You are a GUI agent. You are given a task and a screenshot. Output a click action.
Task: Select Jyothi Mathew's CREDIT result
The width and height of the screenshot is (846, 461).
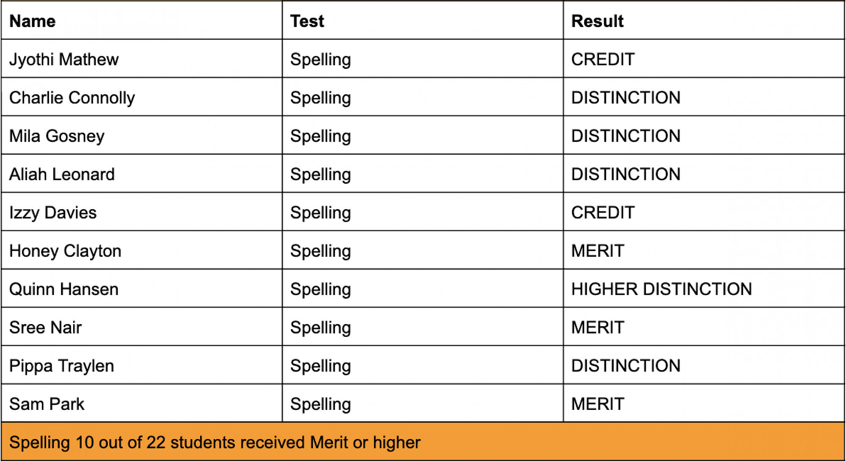(603, 59)
